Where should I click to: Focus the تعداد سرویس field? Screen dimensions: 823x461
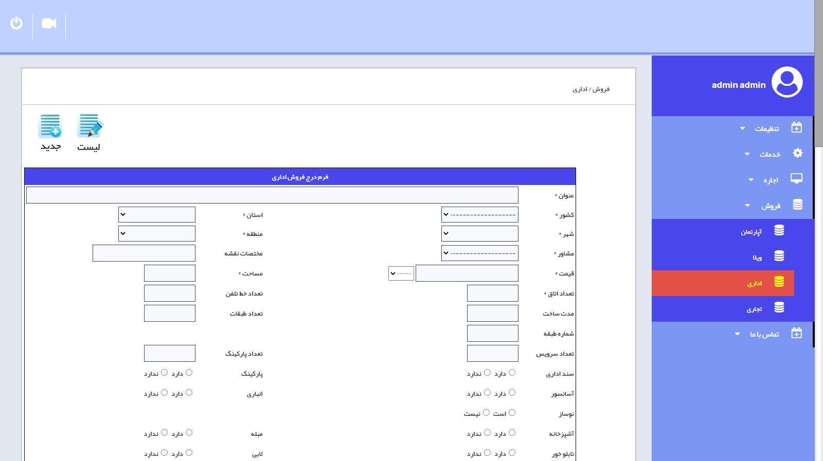tap(493, 354)
